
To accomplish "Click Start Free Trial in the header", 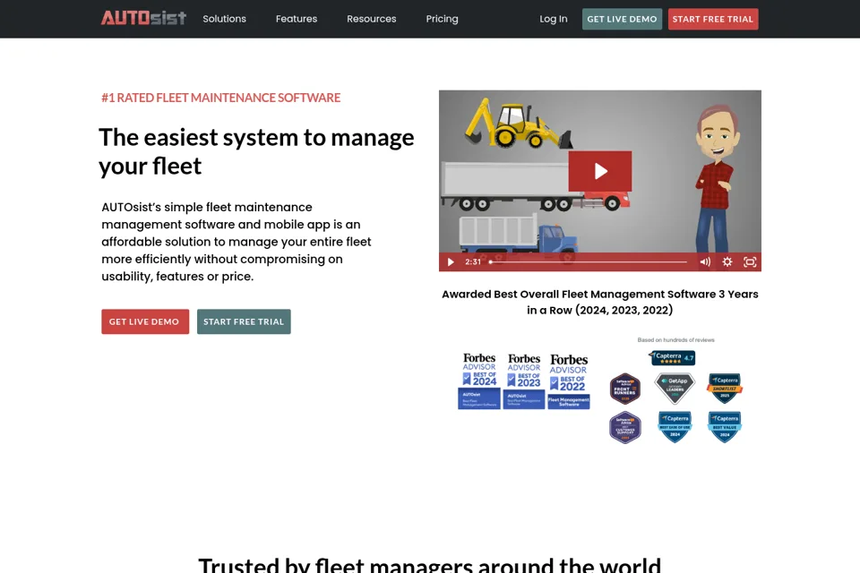I will [713, 19].
